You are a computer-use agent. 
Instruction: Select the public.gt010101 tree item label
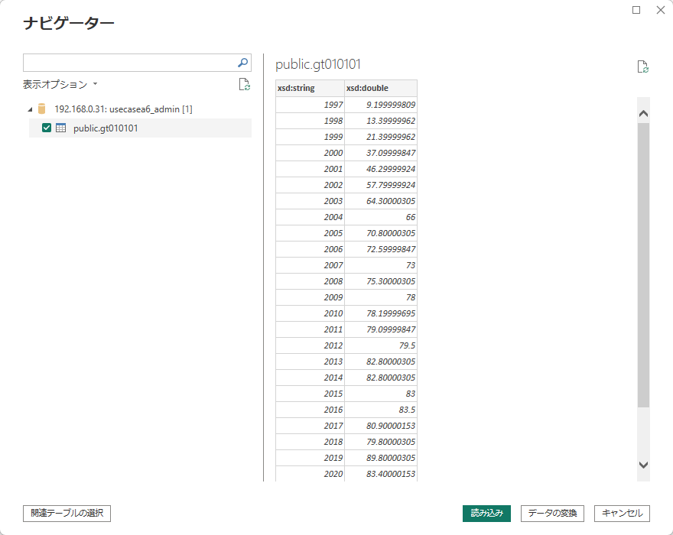(x=106, y=128)
